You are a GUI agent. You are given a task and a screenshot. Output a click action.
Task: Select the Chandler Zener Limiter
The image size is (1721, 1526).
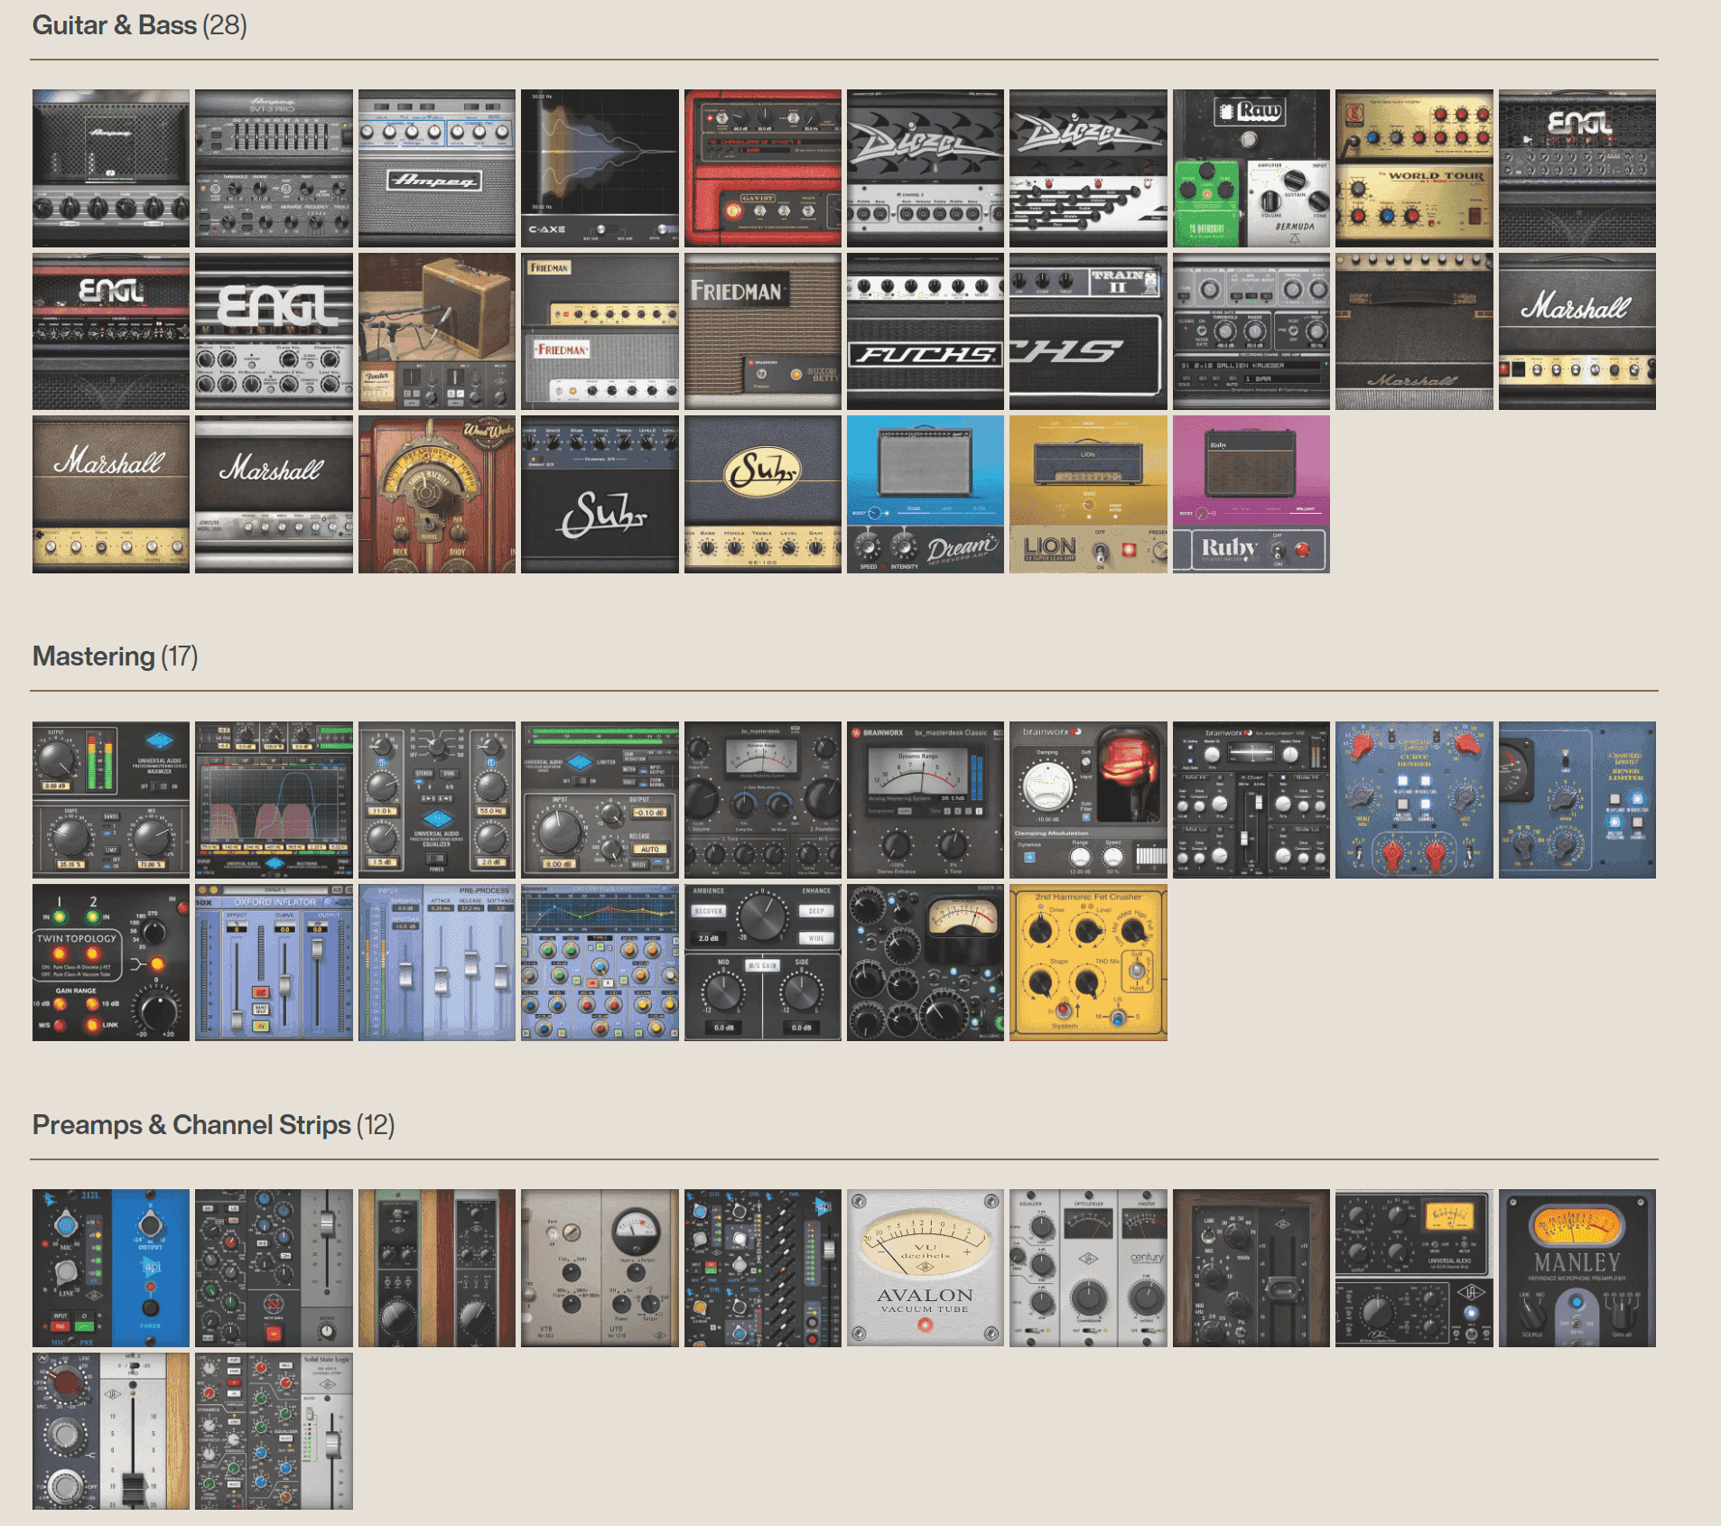pos(1577,800)
